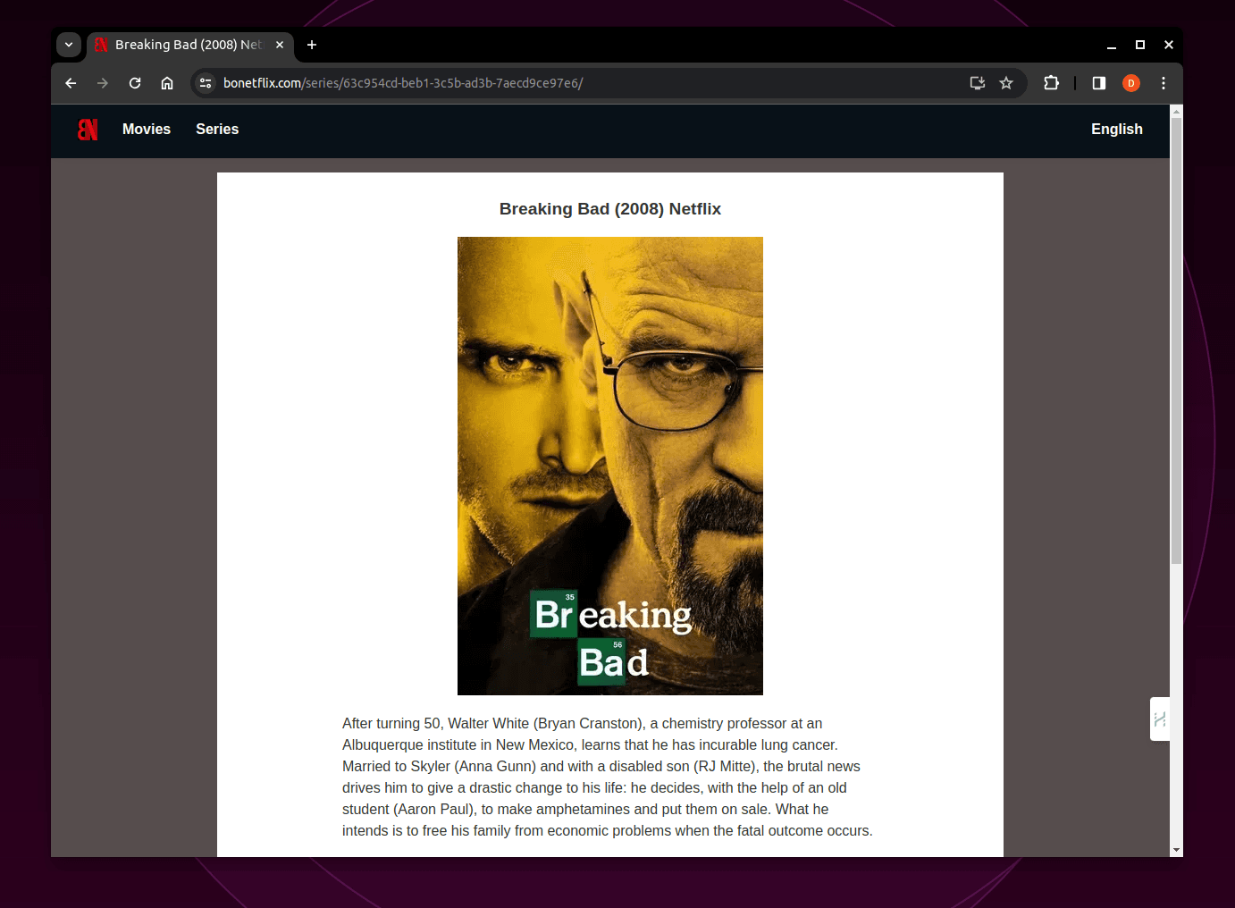The width and height of the screenshot is (1235, 908).
Task: Click the Breaking Bad poster image
Action: tap(610, 466)
